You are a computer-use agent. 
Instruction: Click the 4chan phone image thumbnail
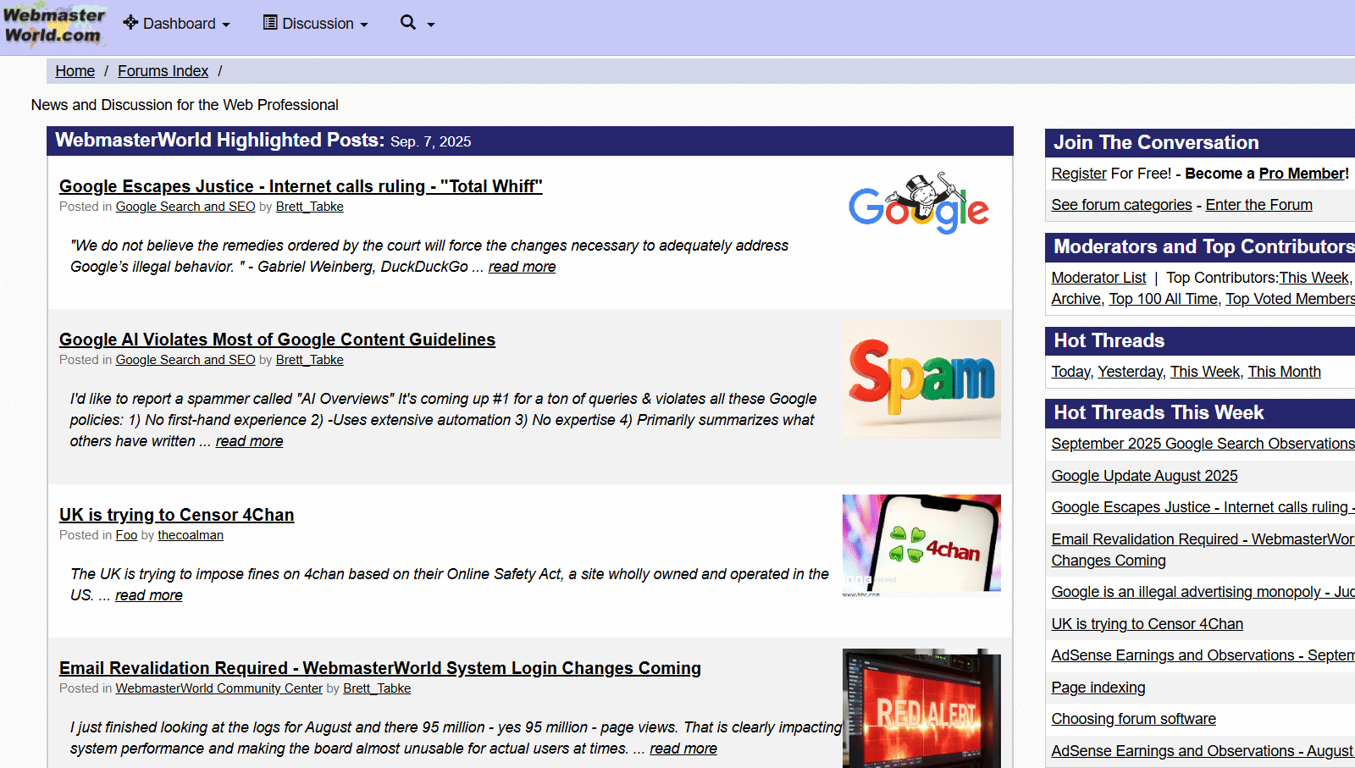coord(921,546)
